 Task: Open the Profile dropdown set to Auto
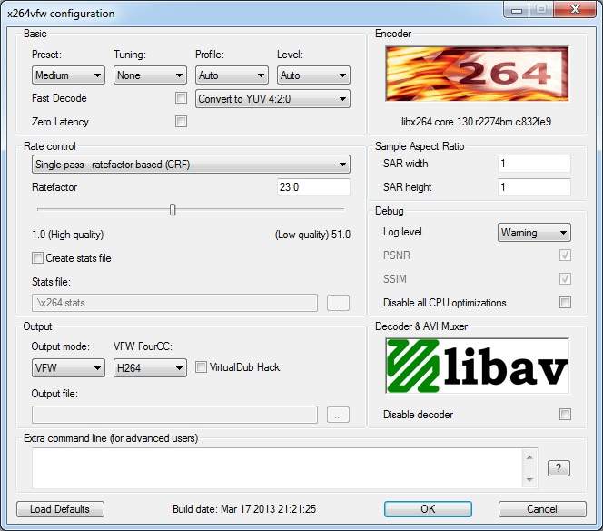[x=232, y=75]
